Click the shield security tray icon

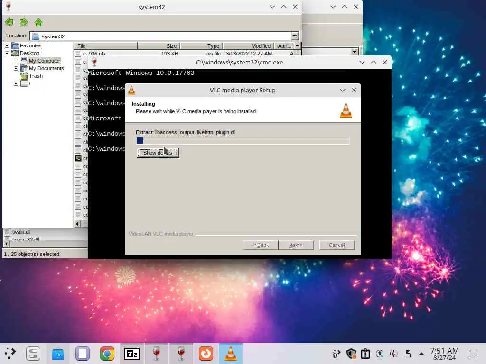click(351, 354)
